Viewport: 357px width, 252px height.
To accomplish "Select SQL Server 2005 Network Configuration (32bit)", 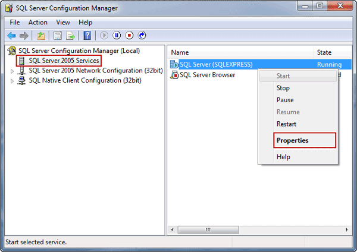I will point(96,71).
